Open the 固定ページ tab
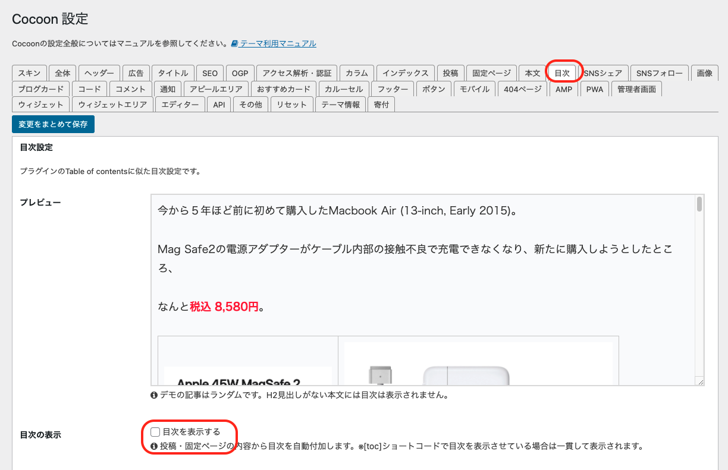This screenshot has height=470, width=728. pos(492,73)
